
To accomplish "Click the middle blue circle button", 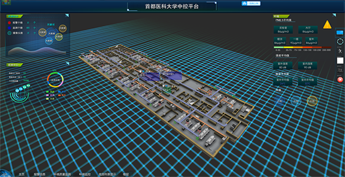I will pyautogui.click(x=296, y=101).
